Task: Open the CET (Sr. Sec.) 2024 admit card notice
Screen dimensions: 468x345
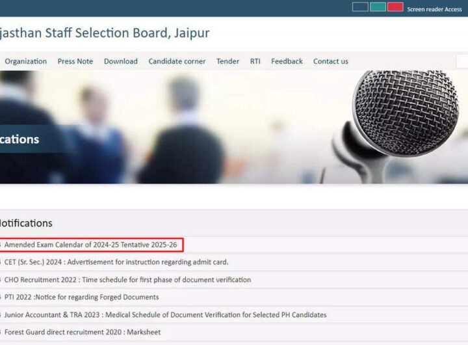Action: 116,262
